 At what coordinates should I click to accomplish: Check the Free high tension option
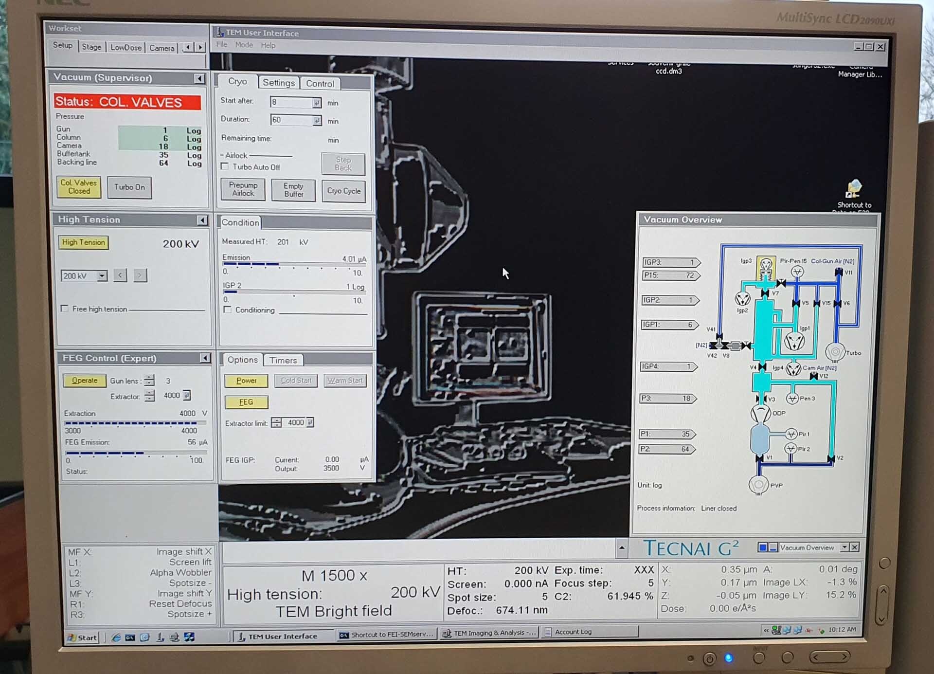pyautogui.click(x=64, y=309)
